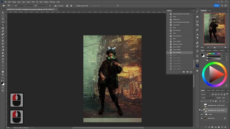Click Navigator preview thumbnail
This screenshot has height=129, width=230.
coord(215,29)
